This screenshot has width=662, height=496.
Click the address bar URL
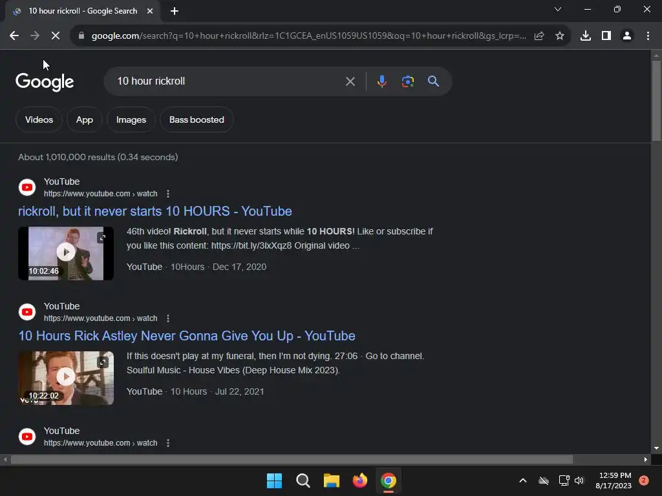tap(308, 36)
